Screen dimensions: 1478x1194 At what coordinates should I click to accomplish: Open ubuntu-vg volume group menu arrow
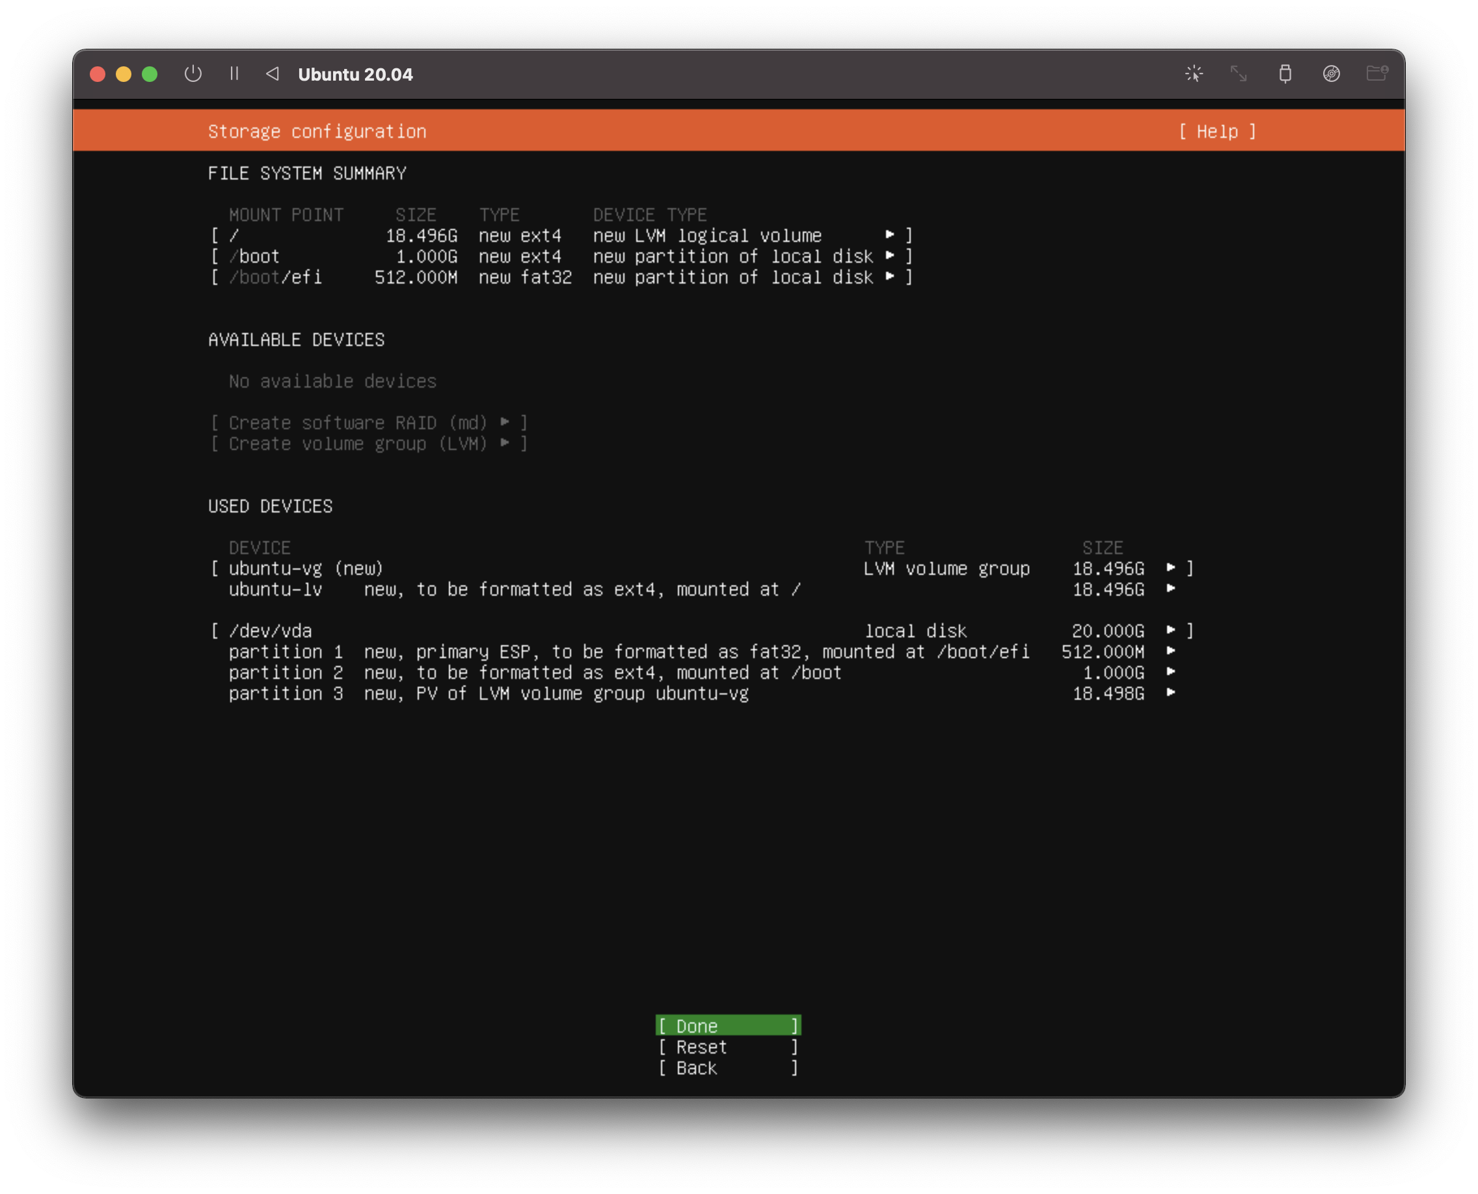pyautogui.click(x=1170, y=568)
